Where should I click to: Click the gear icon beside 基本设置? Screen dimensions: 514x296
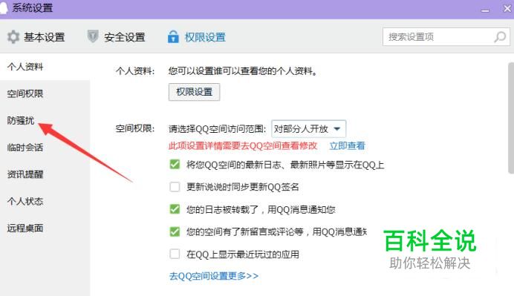[x=13, y=36]
